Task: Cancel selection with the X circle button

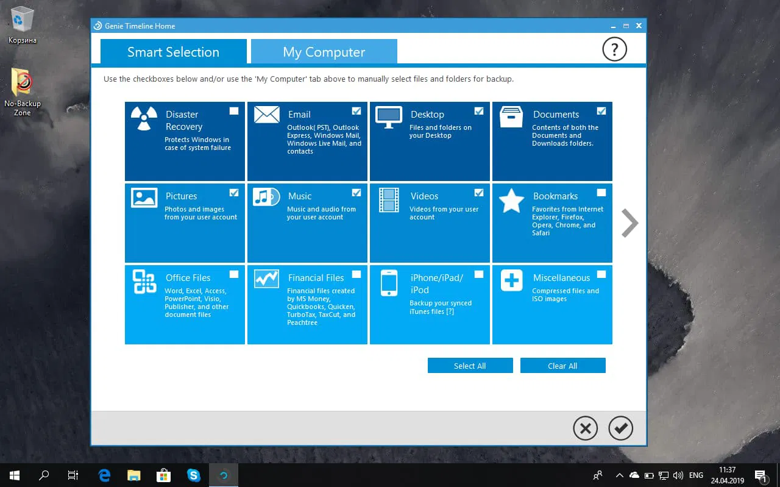Action: (585, 428)
